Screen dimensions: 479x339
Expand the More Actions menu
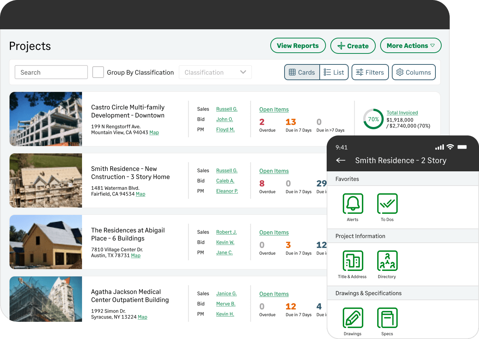click(411, 45)
